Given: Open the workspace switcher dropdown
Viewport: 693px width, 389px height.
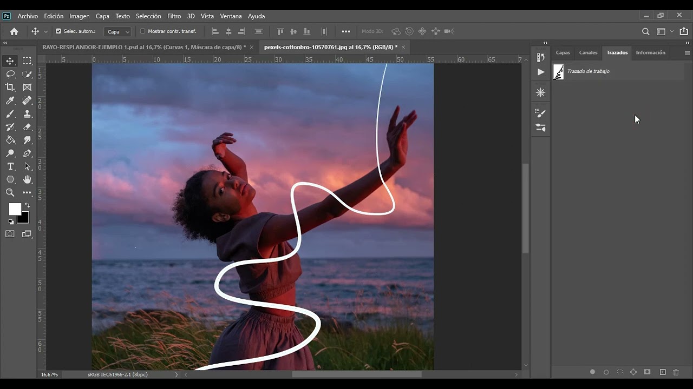Looking at the screenshot, I should (x=664, y=31).
